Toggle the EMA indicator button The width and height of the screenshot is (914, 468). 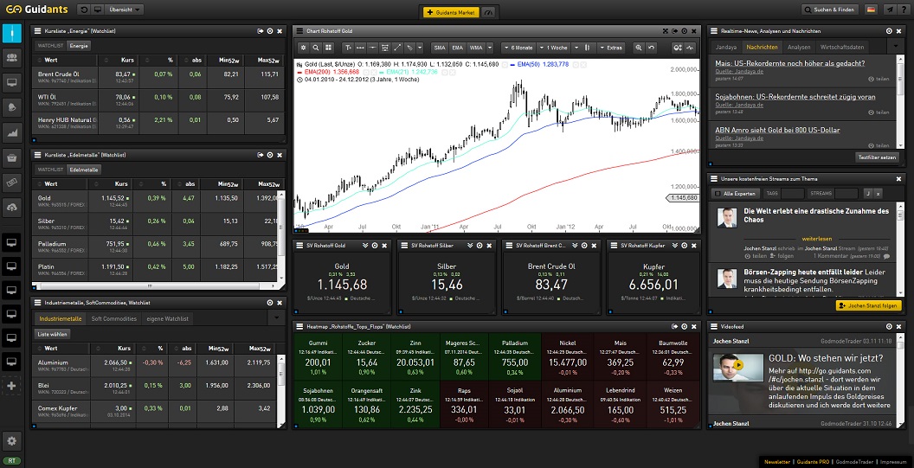pos(458,47)
